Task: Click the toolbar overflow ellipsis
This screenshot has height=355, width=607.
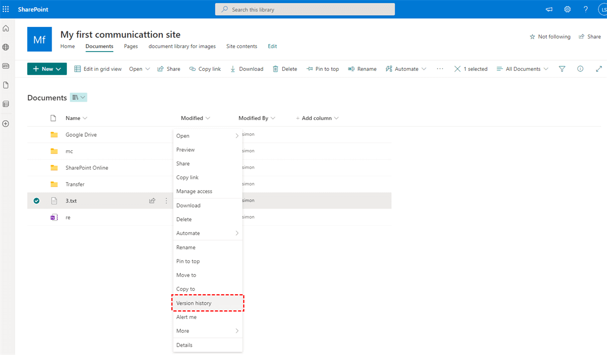Action: 440,69
